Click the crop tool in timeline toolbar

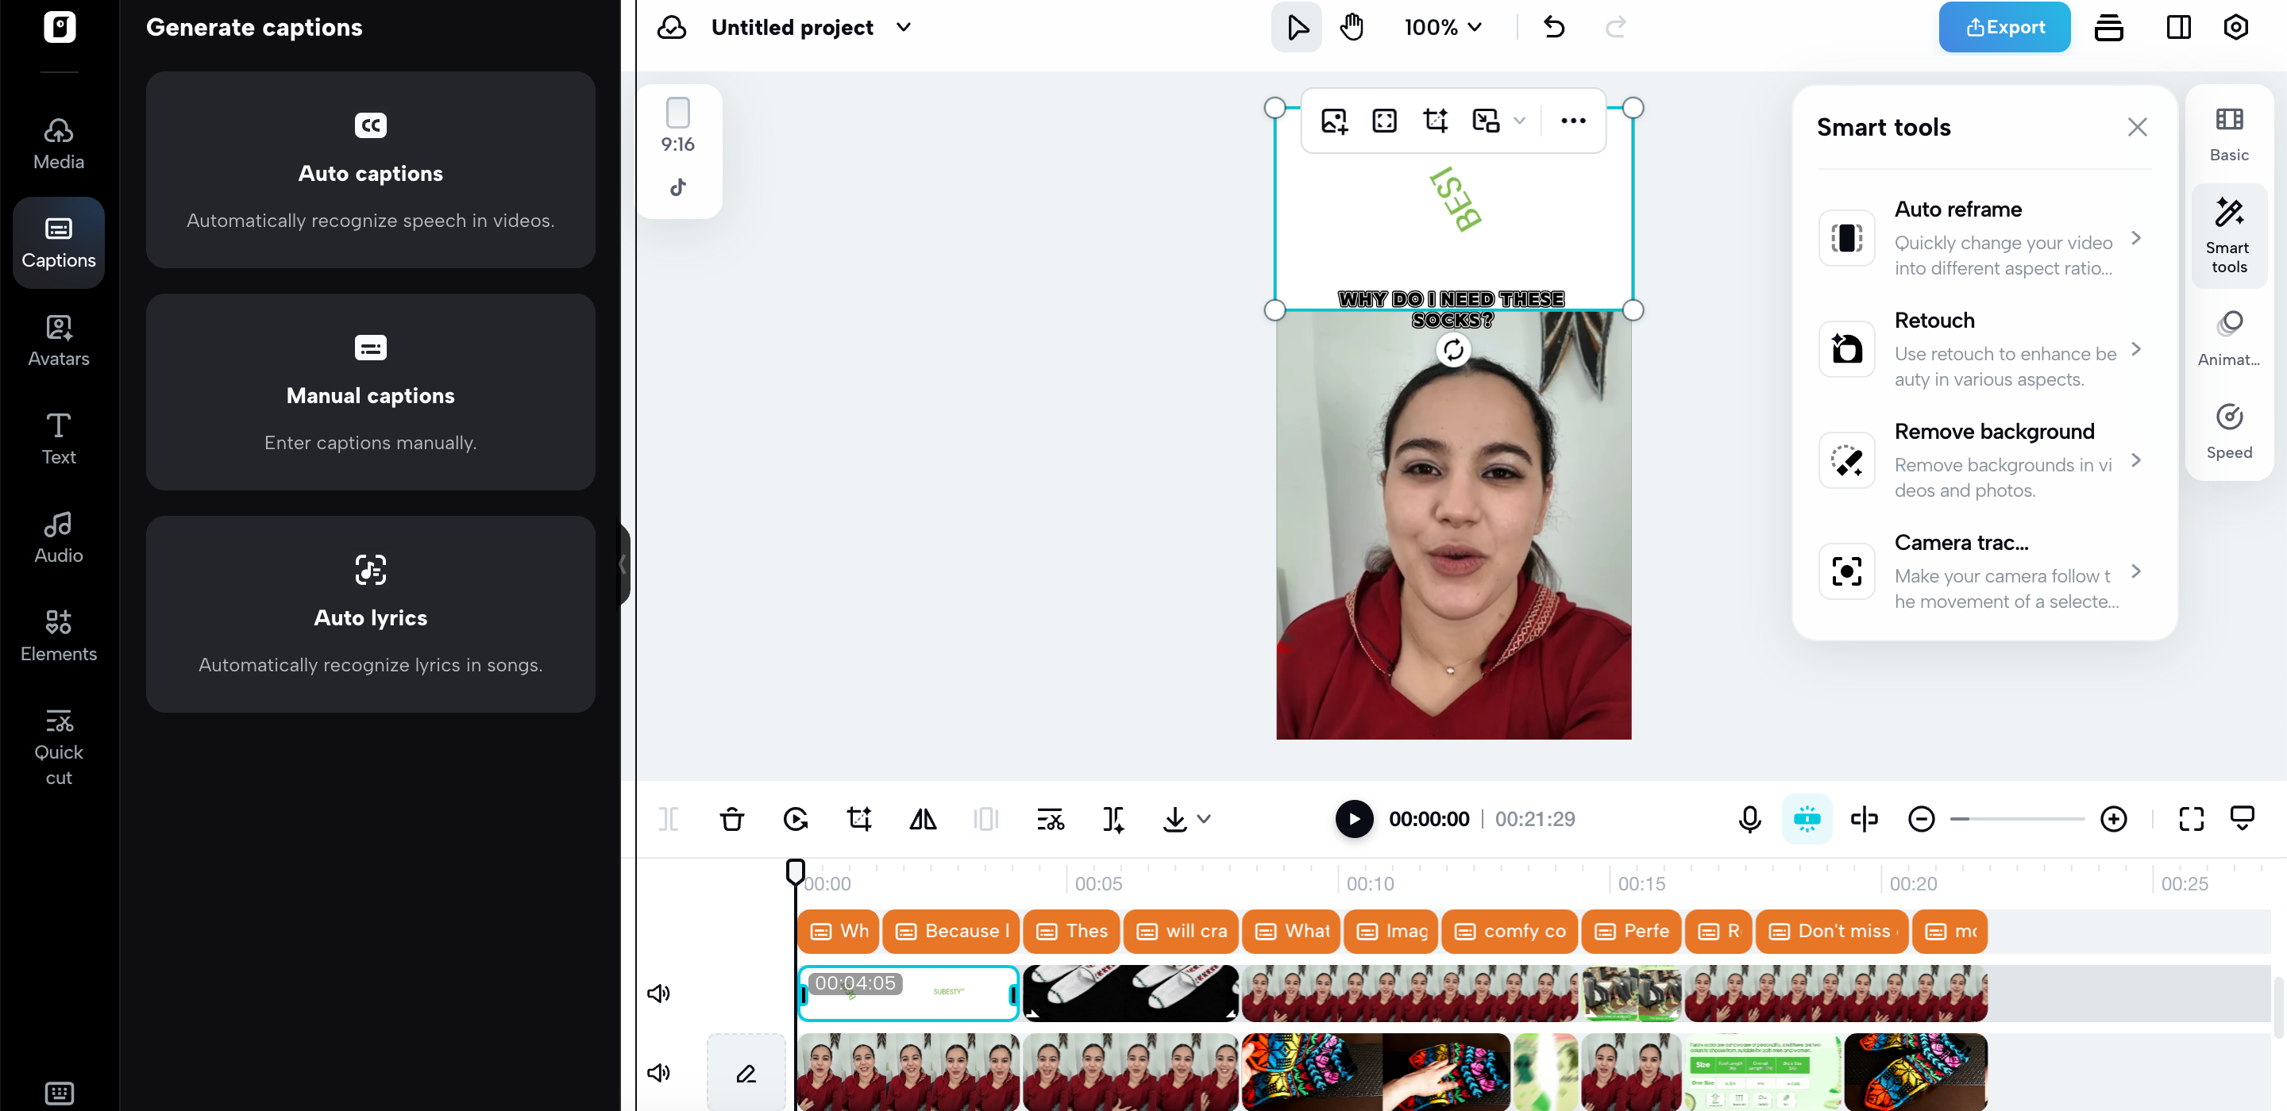click(858, 819)
